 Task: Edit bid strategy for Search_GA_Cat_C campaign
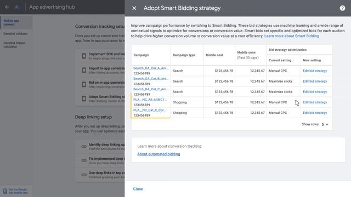point(315,92)
